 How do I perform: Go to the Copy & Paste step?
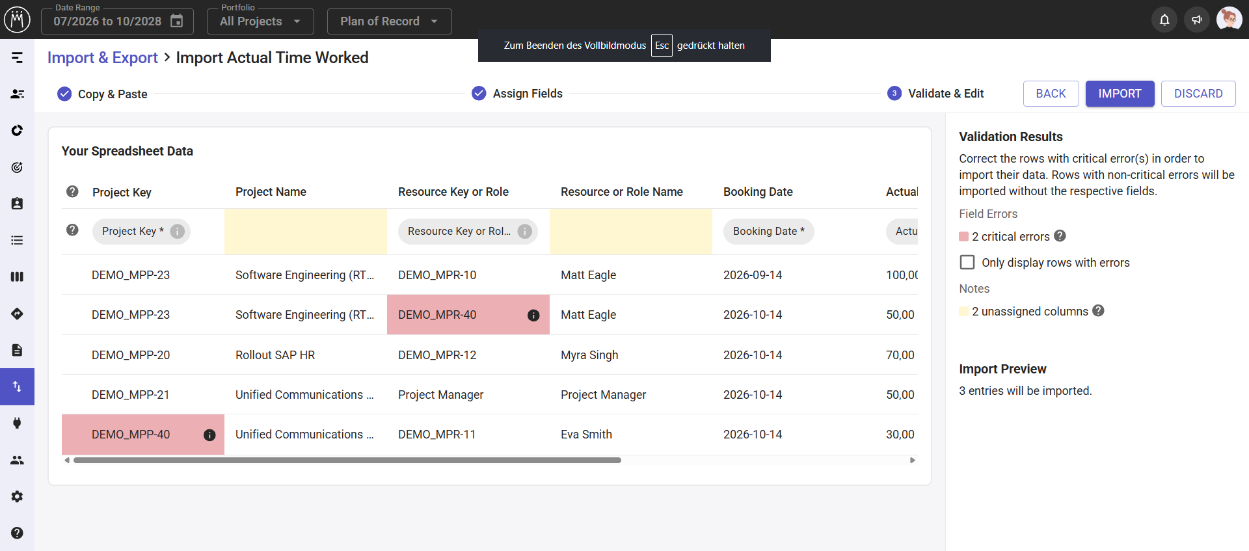coord(103,94)
